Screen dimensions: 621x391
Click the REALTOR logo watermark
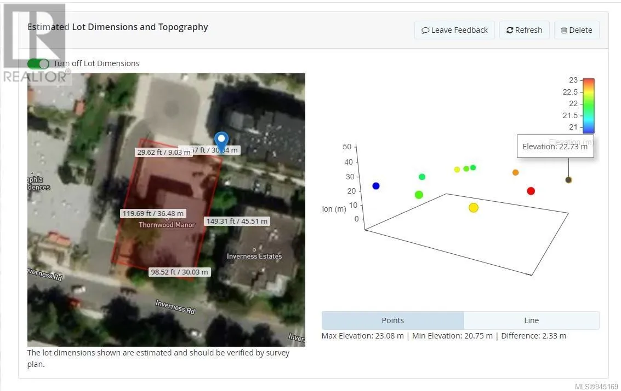35,44
